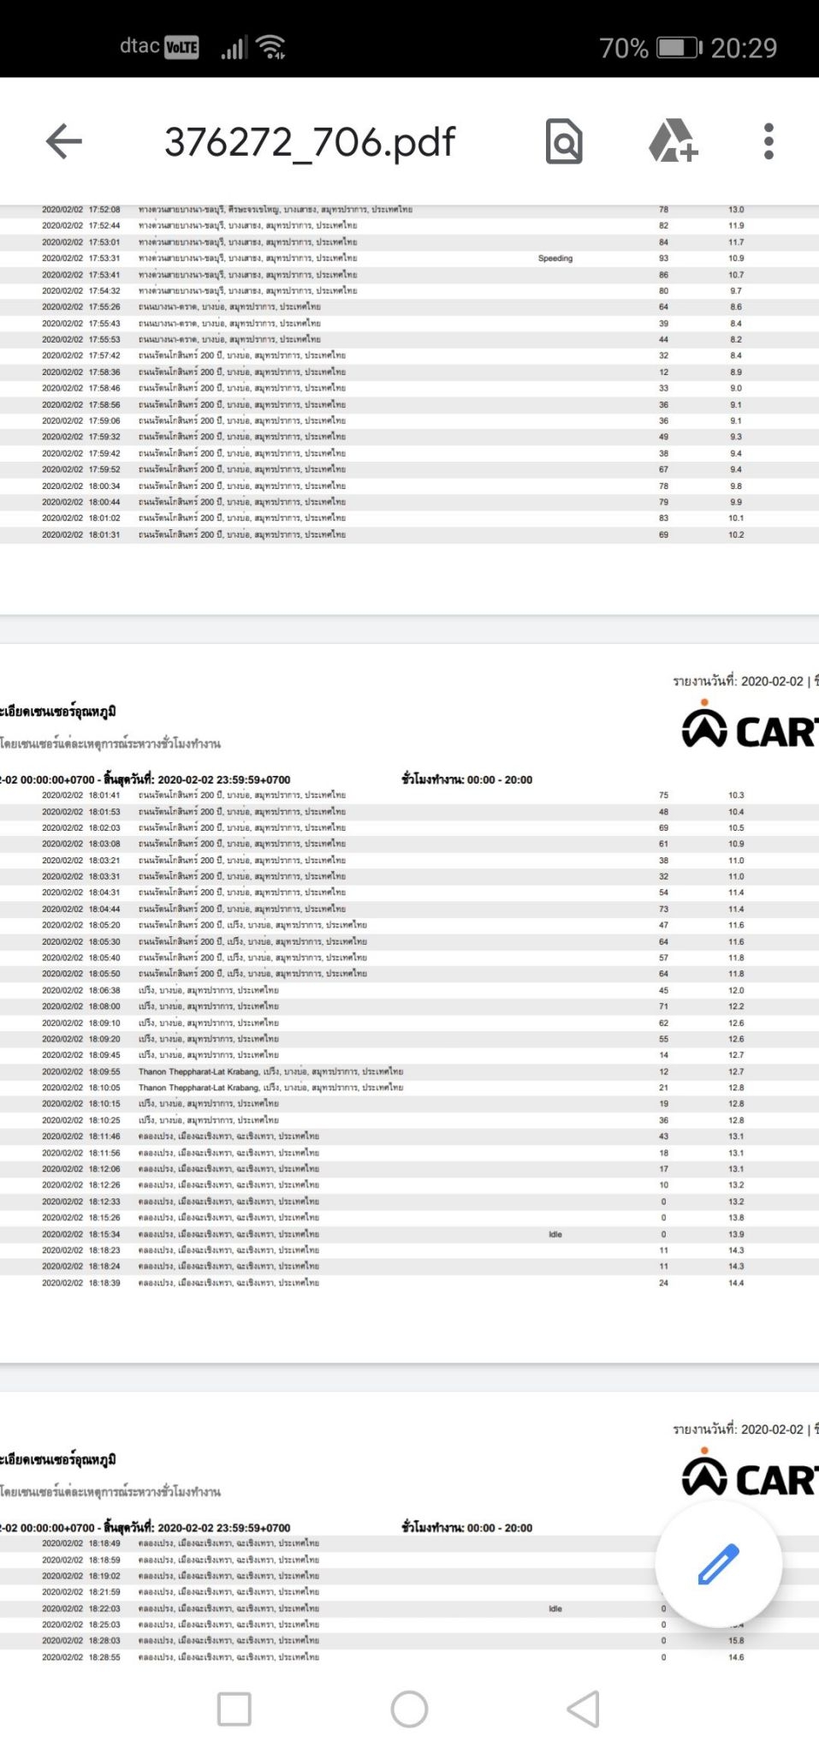The image size is (819, 1754).
Task: Click value 10.3 in the 18:01:41 row
Action: 736,795
